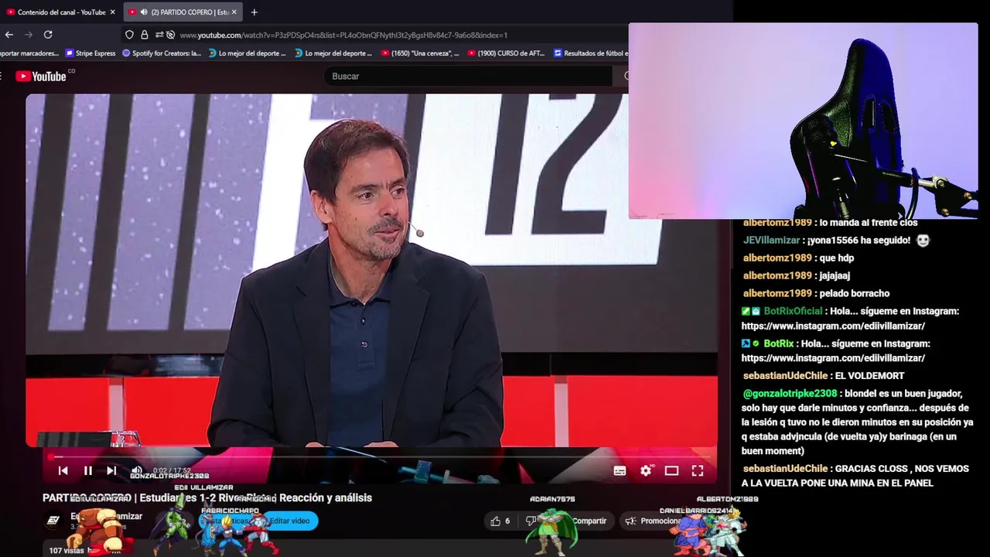Image resolution: width=990 pixels, height=557 pixels.
Task: Mute the PARTIDO COPERO tab audio icon
Action: pyautogui.click(x=144, y=12)
